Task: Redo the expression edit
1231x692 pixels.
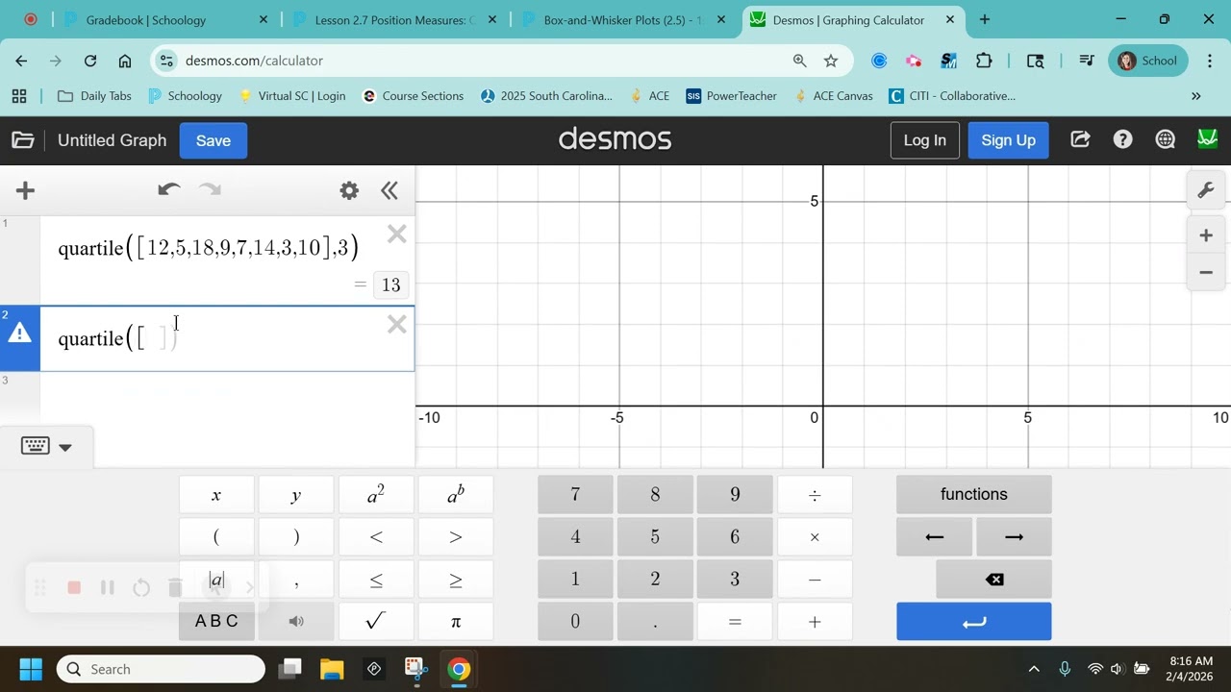Action: (x=210, y=190)
